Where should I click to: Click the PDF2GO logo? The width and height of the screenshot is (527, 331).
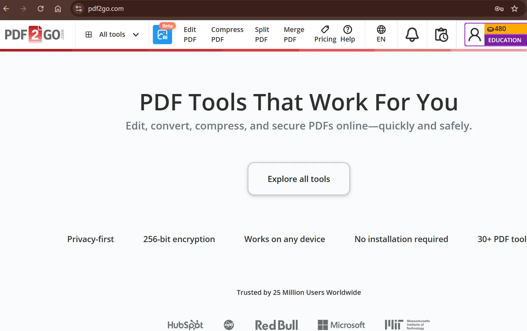[x=35, y=35]
